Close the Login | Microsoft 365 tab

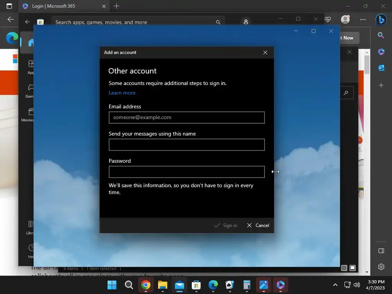[104, 6]
